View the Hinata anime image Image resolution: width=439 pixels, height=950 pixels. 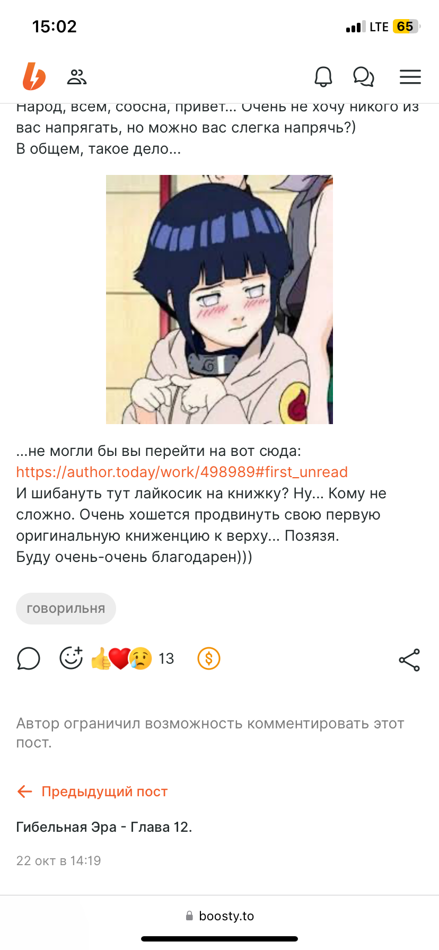[219, 300]
